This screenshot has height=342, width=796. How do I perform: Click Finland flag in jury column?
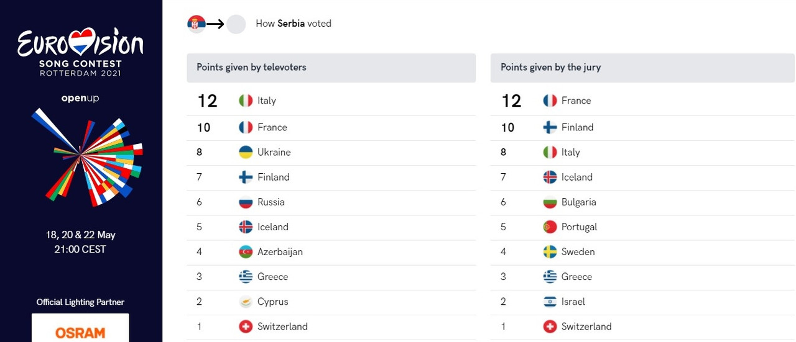550,127
